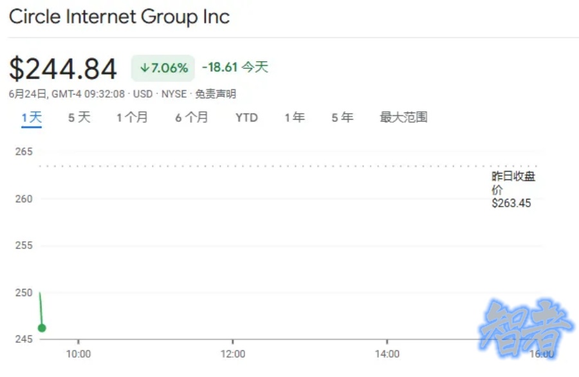Select the 5 年 range tab
The height and width of the screenshot is (377, 579).
(x=342, y=117)
